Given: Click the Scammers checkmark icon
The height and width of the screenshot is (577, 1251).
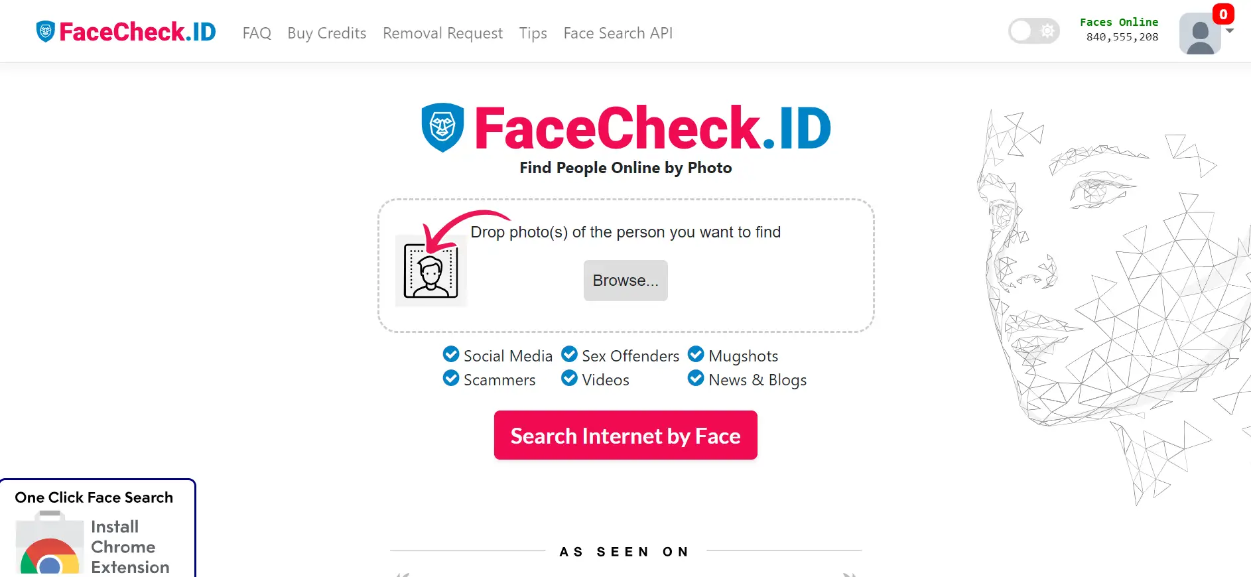Looking at the screenshot, I should click(x=450, y=378).
